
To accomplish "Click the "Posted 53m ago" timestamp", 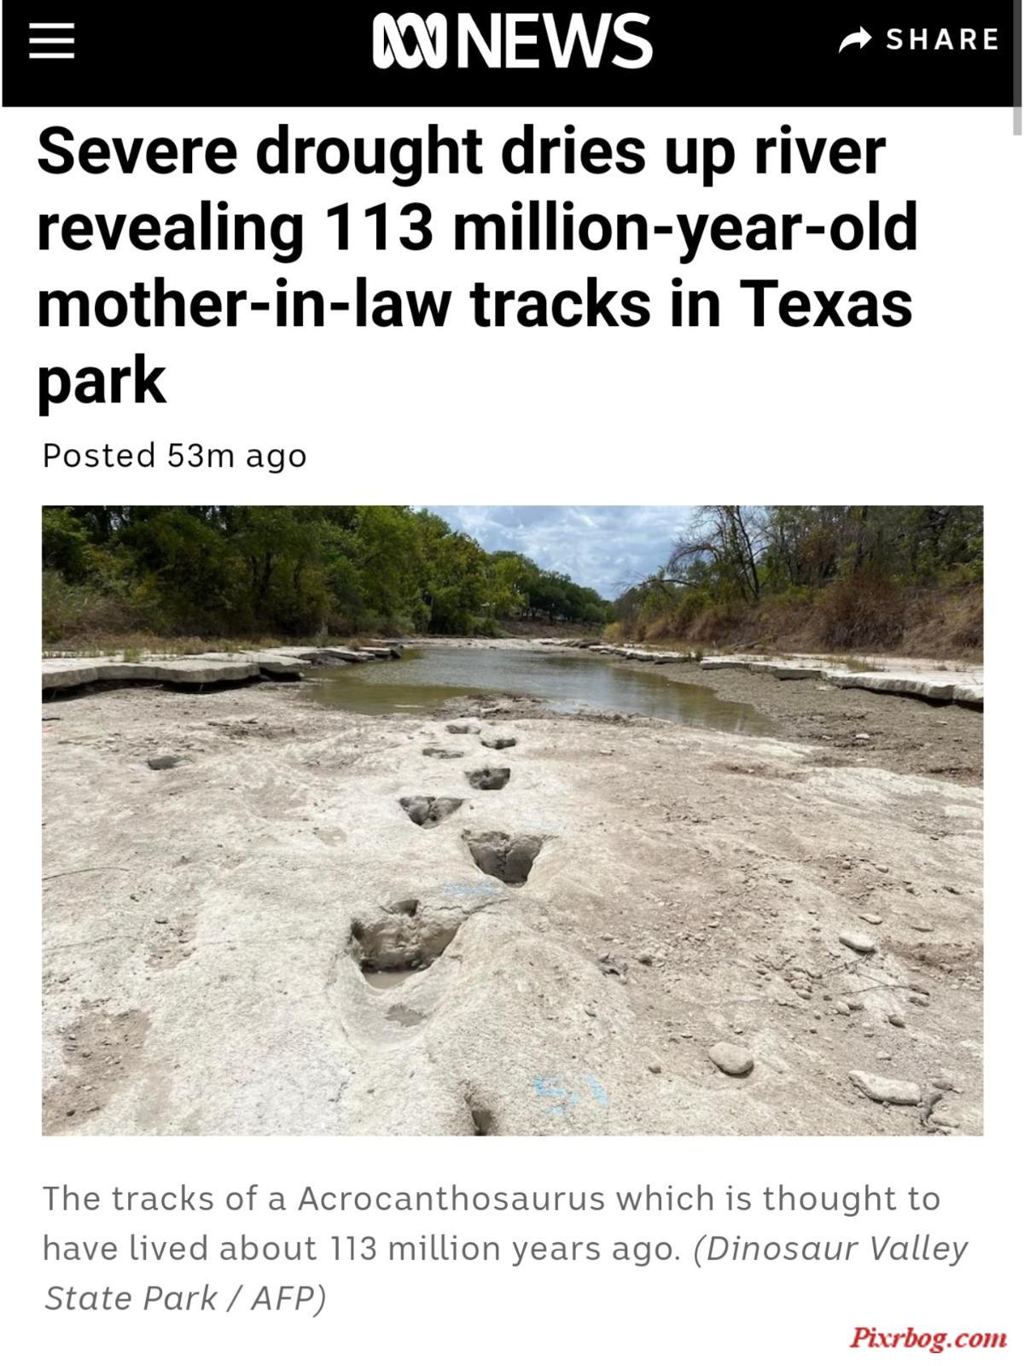I will click(174, 455).
